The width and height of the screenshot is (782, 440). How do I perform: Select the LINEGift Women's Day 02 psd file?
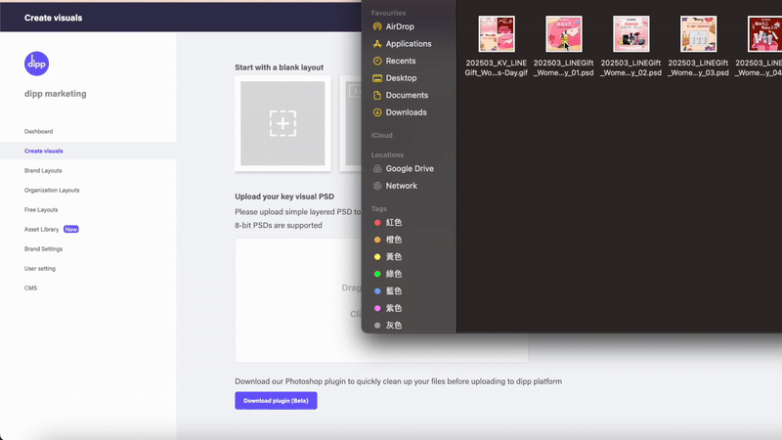click(x=630, y=34)
